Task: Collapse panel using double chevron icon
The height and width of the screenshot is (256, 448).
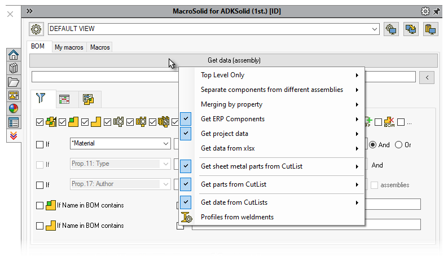Action: (29, 11)
